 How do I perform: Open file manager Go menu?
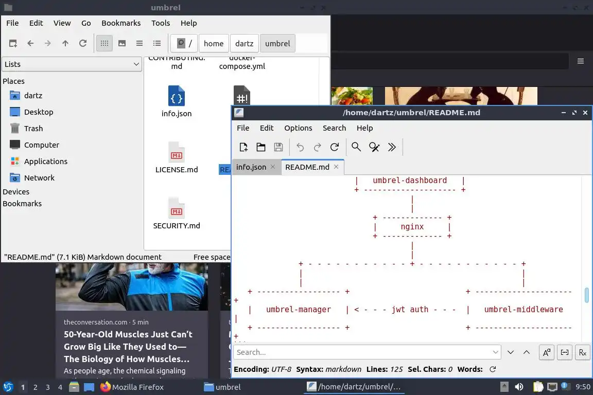click(x=86, y=23)
